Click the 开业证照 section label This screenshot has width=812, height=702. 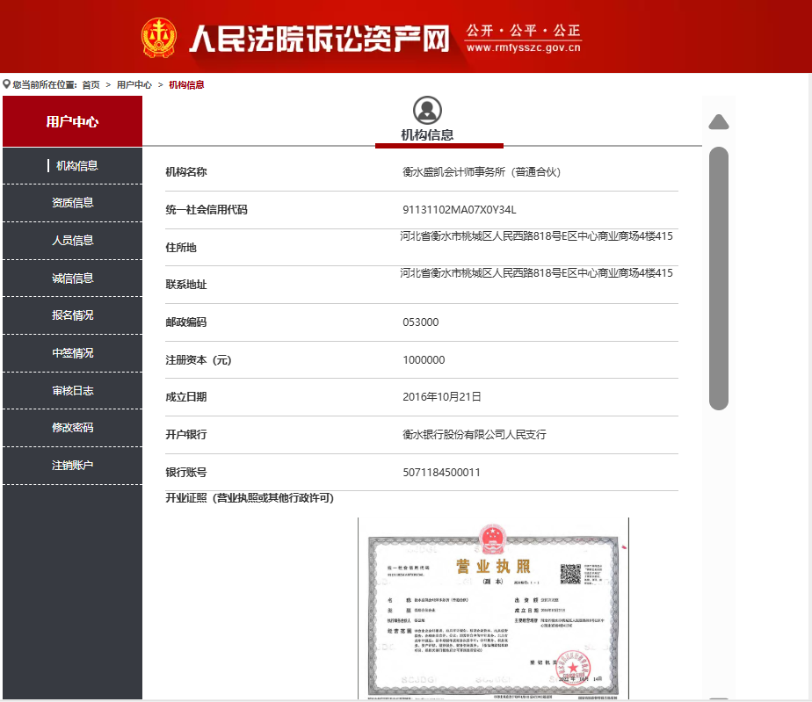[250, 498]
